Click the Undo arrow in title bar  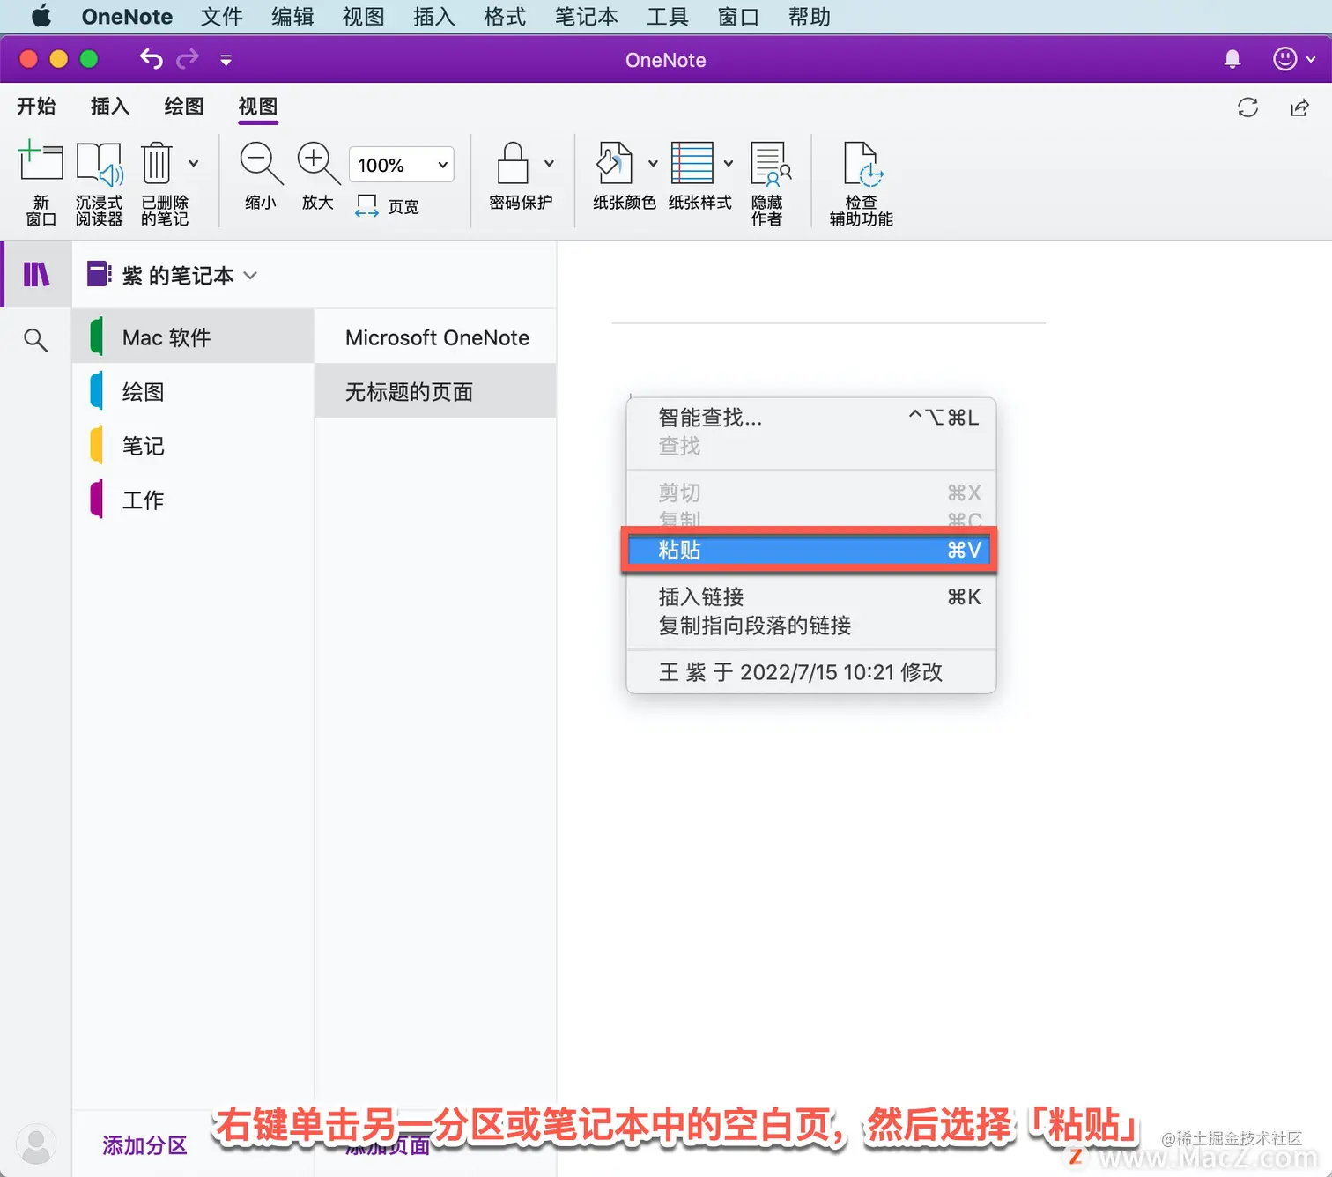(151, 59)
